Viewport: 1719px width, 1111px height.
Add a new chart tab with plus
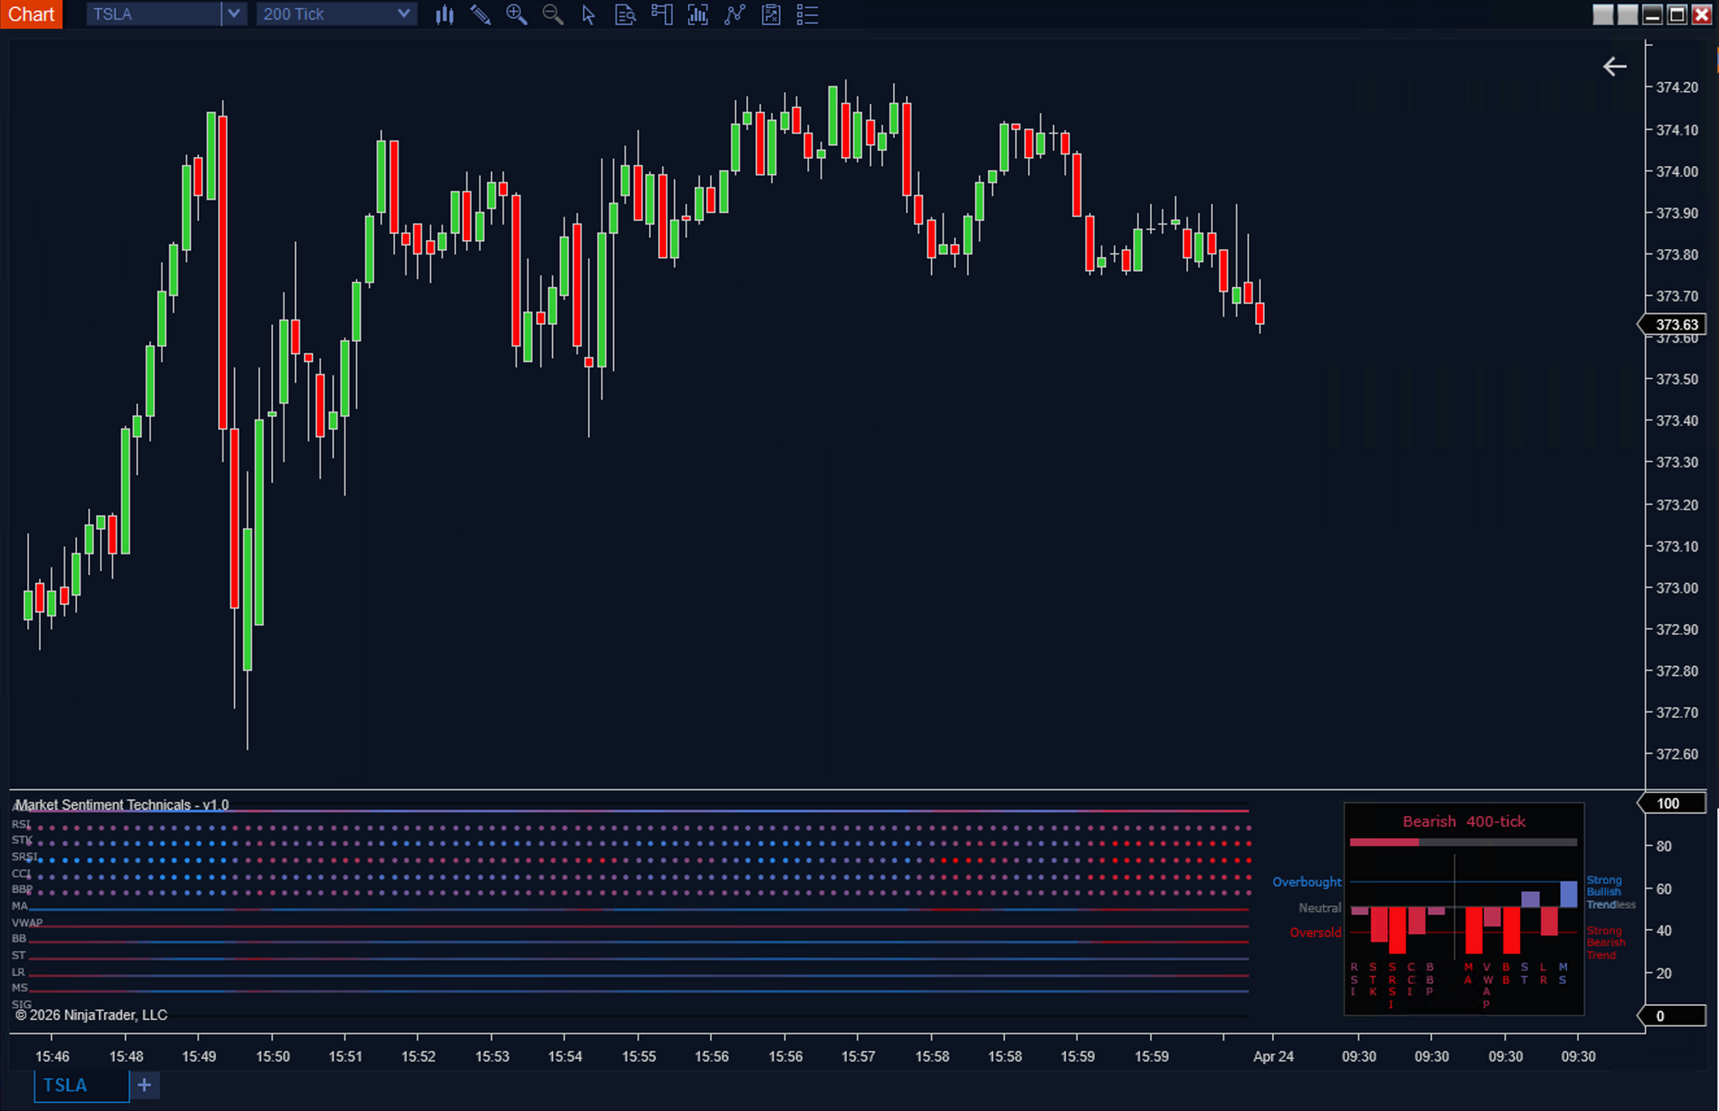[144, 1085]
